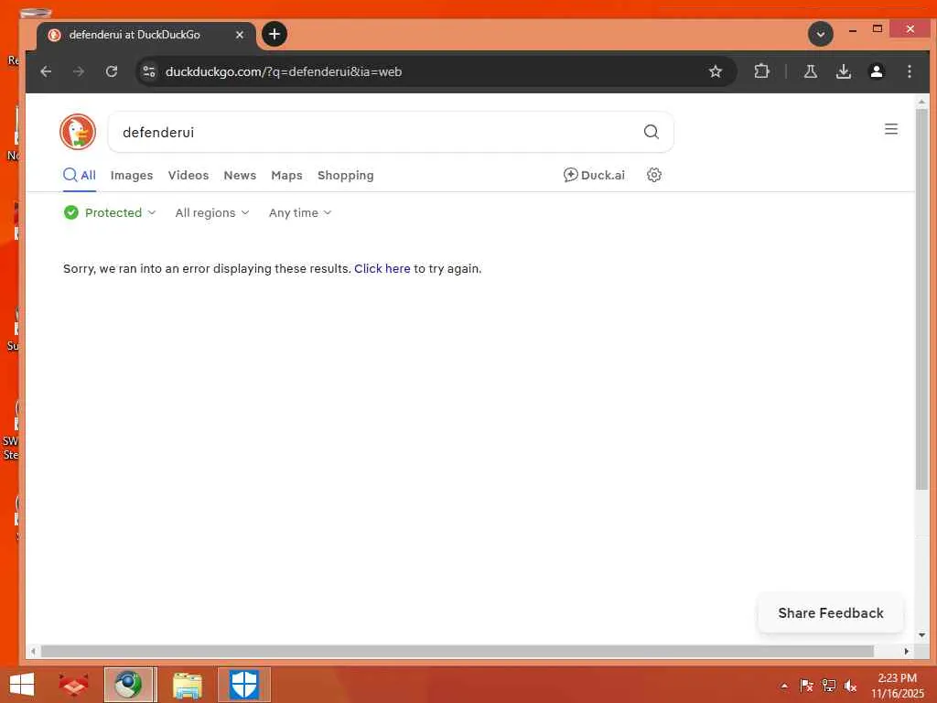Switch to the Shopping tab
937x703 pixels.
pyautogui.click(x=345, y=175)
